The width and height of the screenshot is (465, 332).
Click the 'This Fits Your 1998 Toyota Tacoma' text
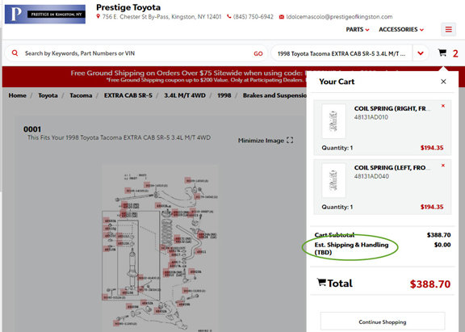(x=119, y=137)
